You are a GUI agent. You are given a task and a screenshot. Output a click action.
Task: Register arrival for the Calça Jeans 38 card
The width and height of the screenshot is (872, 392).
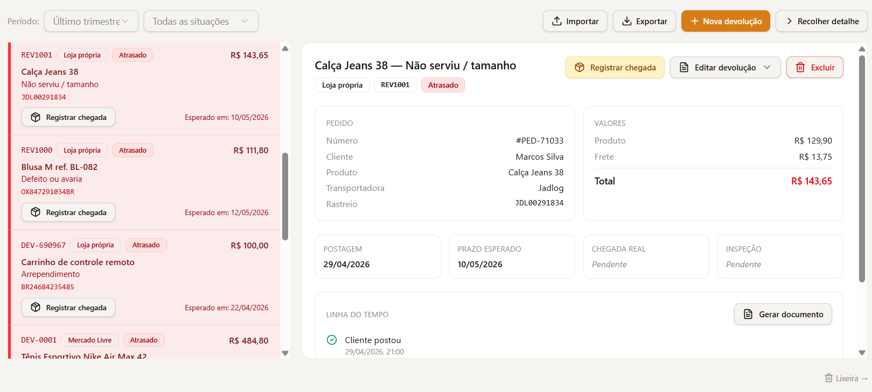click(x=68, y=117)
